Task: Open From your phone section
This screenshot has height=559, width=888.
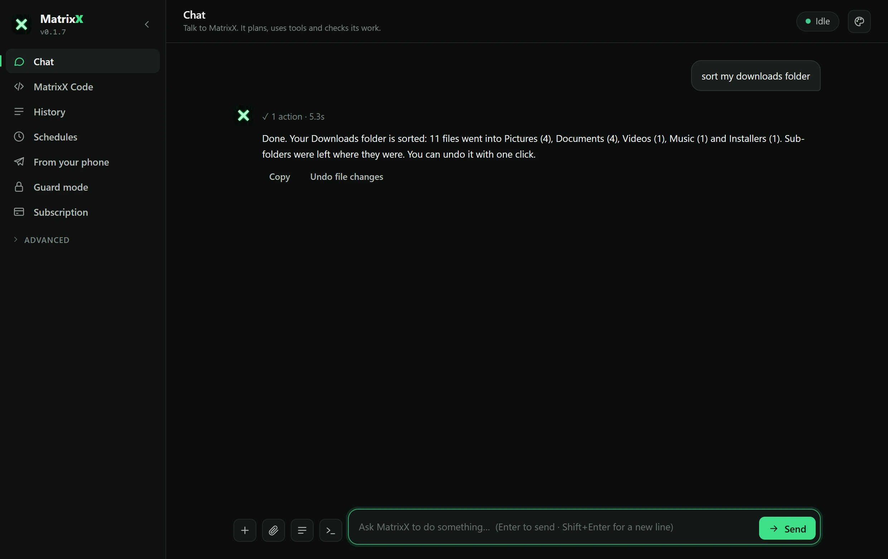Action: [x=83, y=162]
